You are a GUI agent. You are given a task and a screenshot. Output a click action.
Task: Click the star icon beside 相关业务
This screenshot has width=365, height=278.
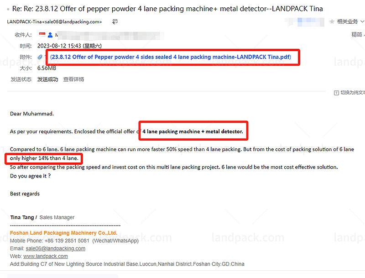pyautogui.click(x=332, y=21)
